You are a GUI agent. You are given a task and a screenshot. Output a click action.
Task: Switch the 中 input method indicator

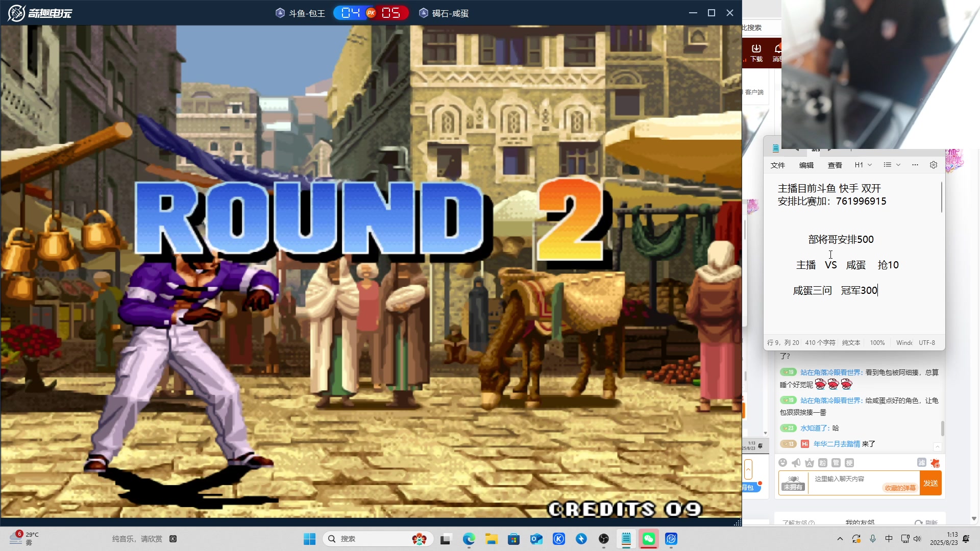889,539
